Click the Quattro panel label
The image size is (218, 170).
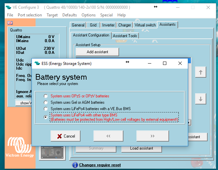coord(16,30)
